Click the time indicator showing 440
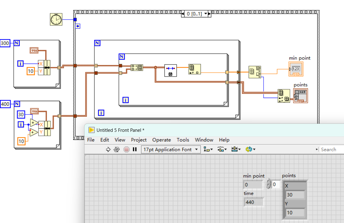Image resolution: width=344 pixels, height=223 pixels. (254, 202)
